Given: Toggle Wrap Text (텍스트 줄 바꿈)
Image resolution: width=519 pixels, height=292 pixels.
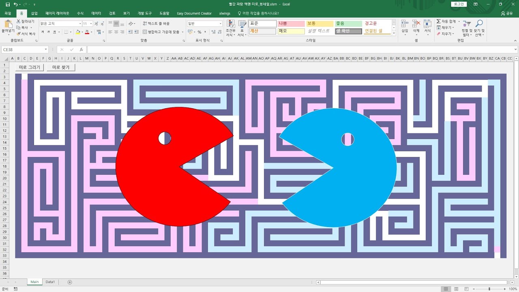Looking at the screenshot, I should pos(156,24).
